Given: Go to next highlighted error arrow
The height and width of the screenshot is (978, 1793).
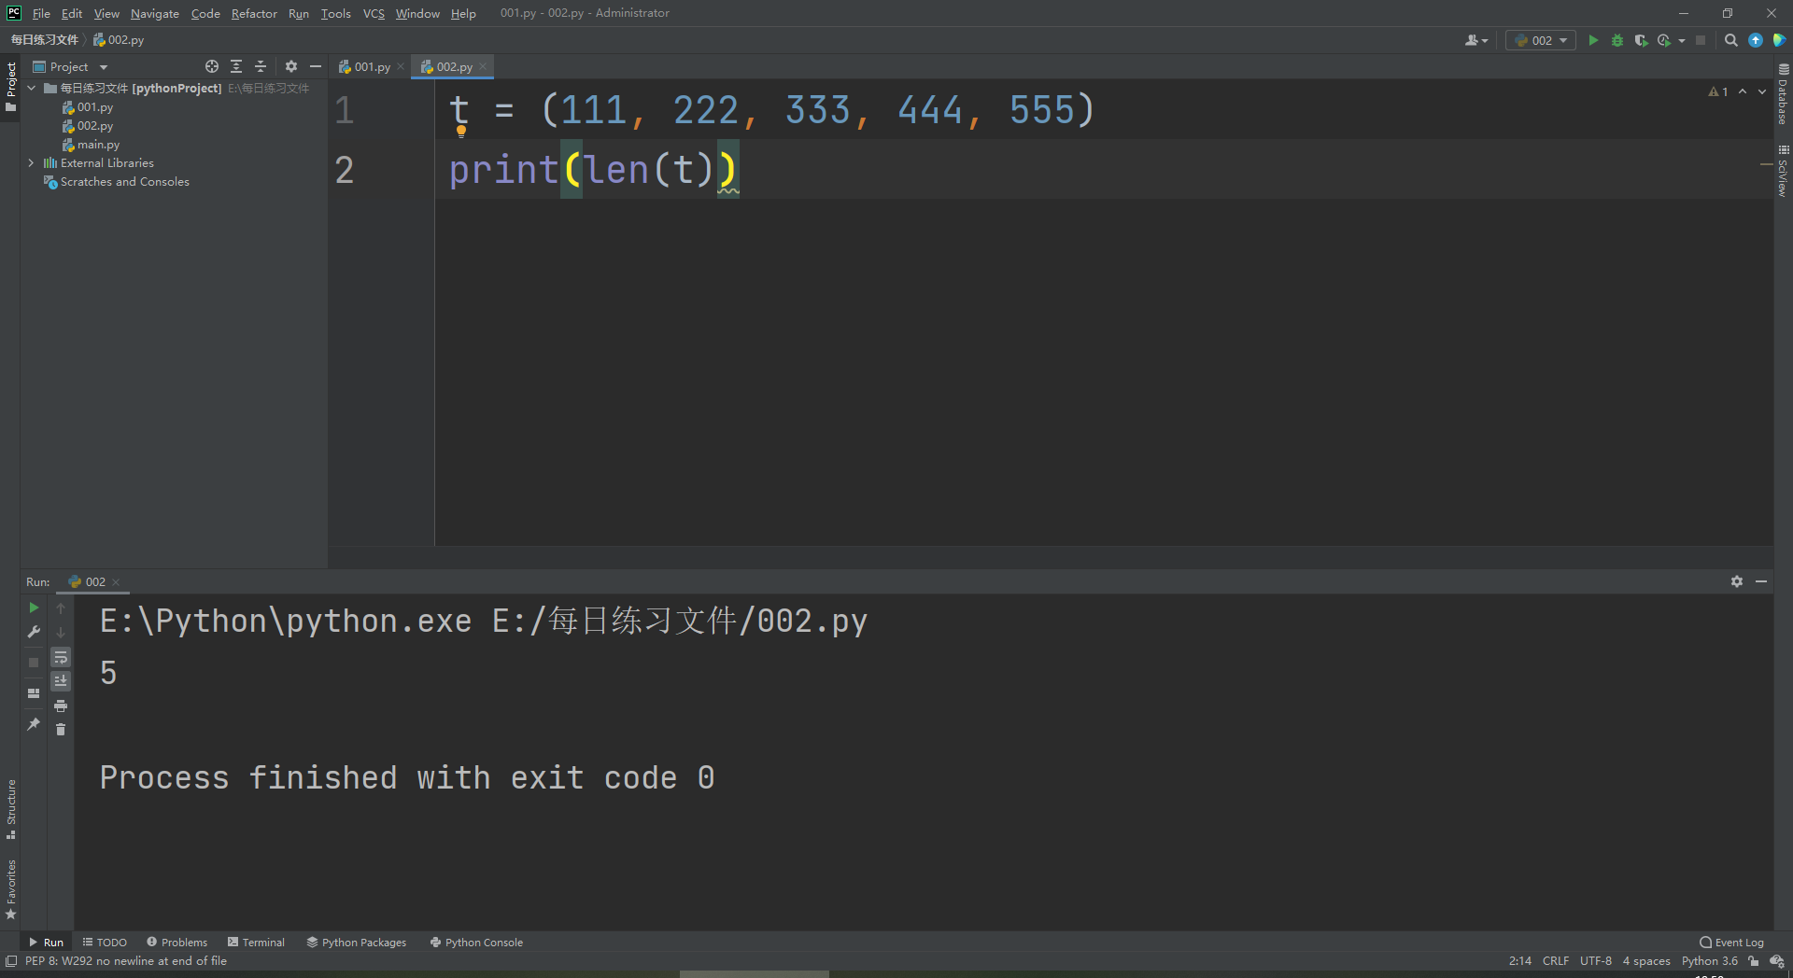Looking at the screenshot, I should [1762, 91].
